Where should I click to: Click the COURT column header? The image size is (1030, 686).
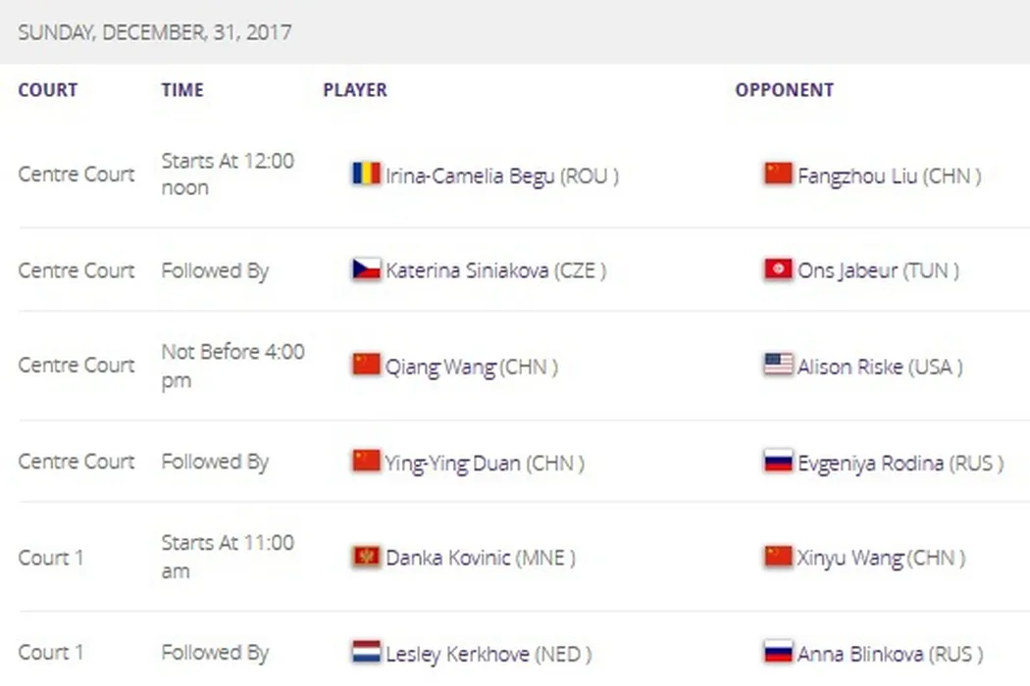47,90
